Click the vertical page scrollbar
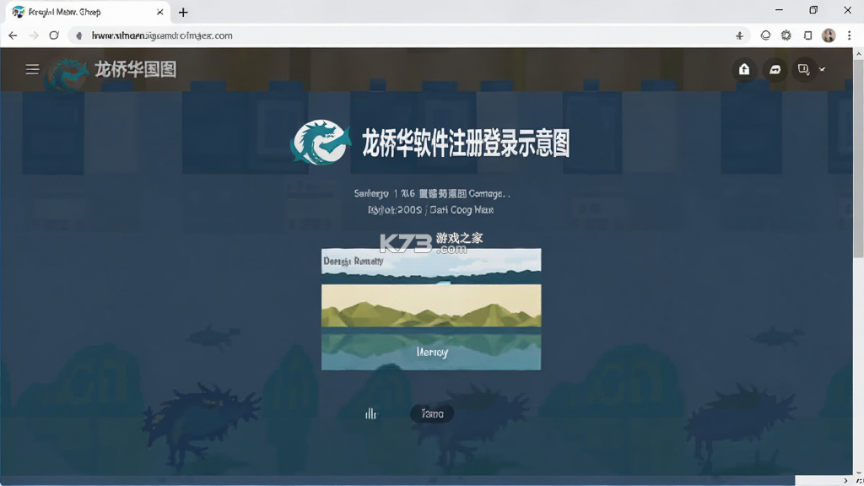The height and width of the screenshot is (486, 864). (x=858, y=159)
